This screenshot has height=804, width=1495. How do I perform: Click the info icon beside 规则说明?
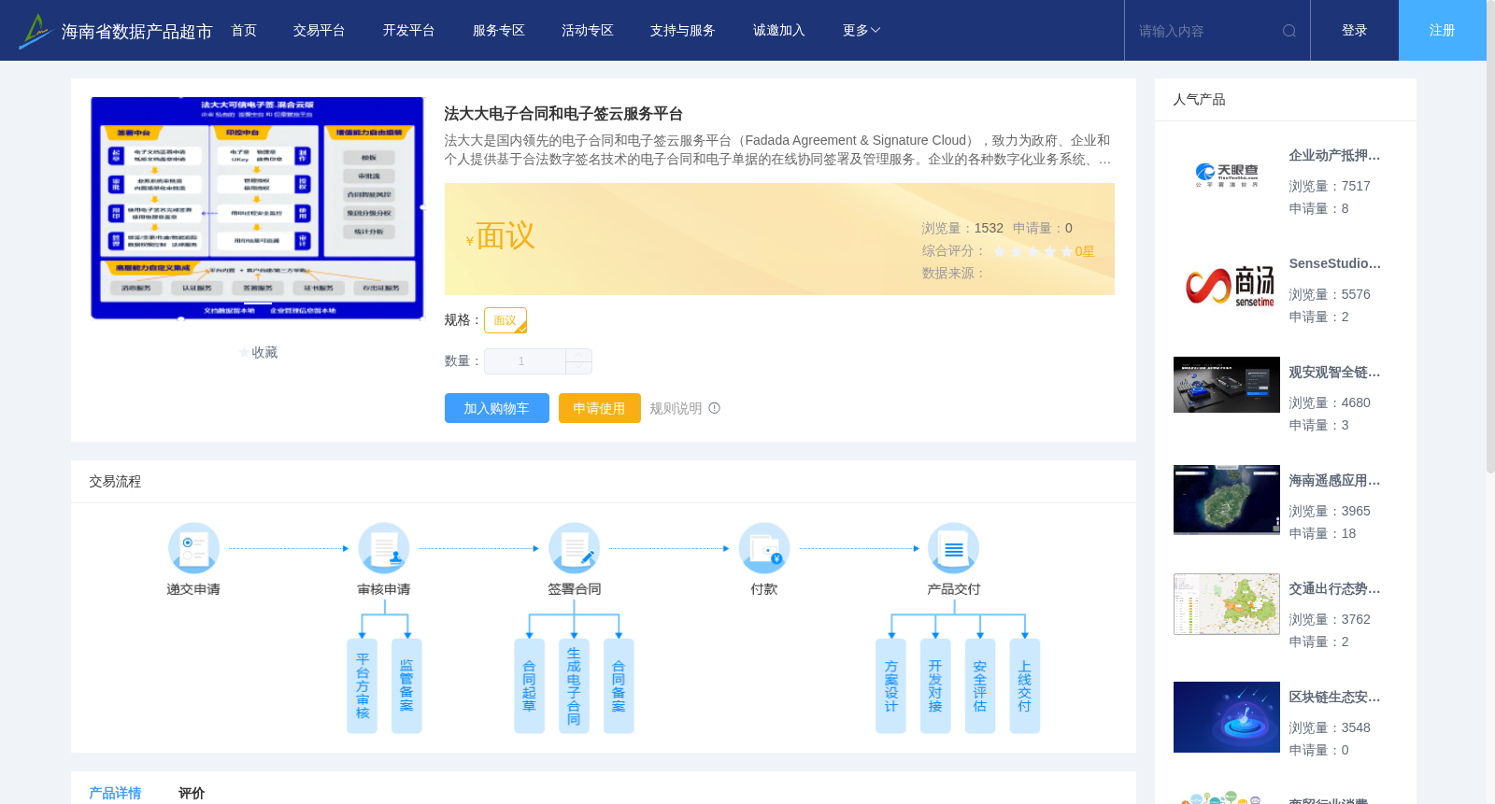tap(715, 408)
